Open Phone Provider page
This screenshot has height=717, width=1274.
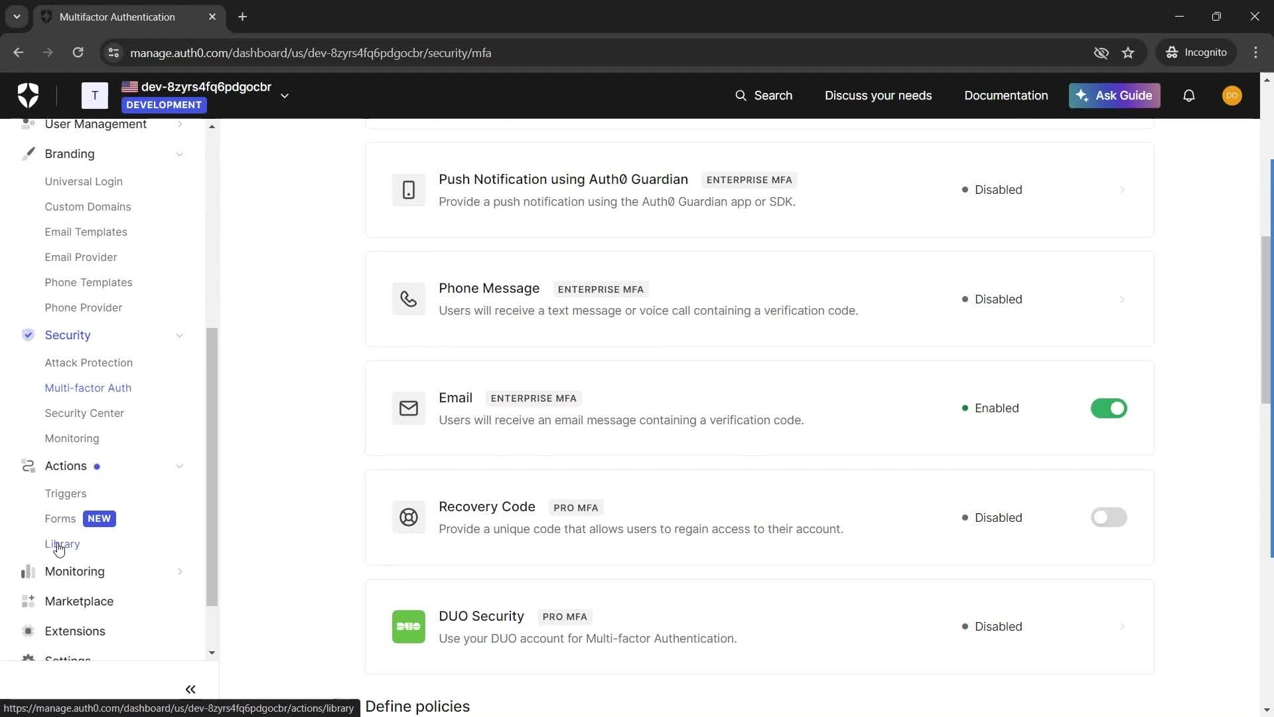83,307
